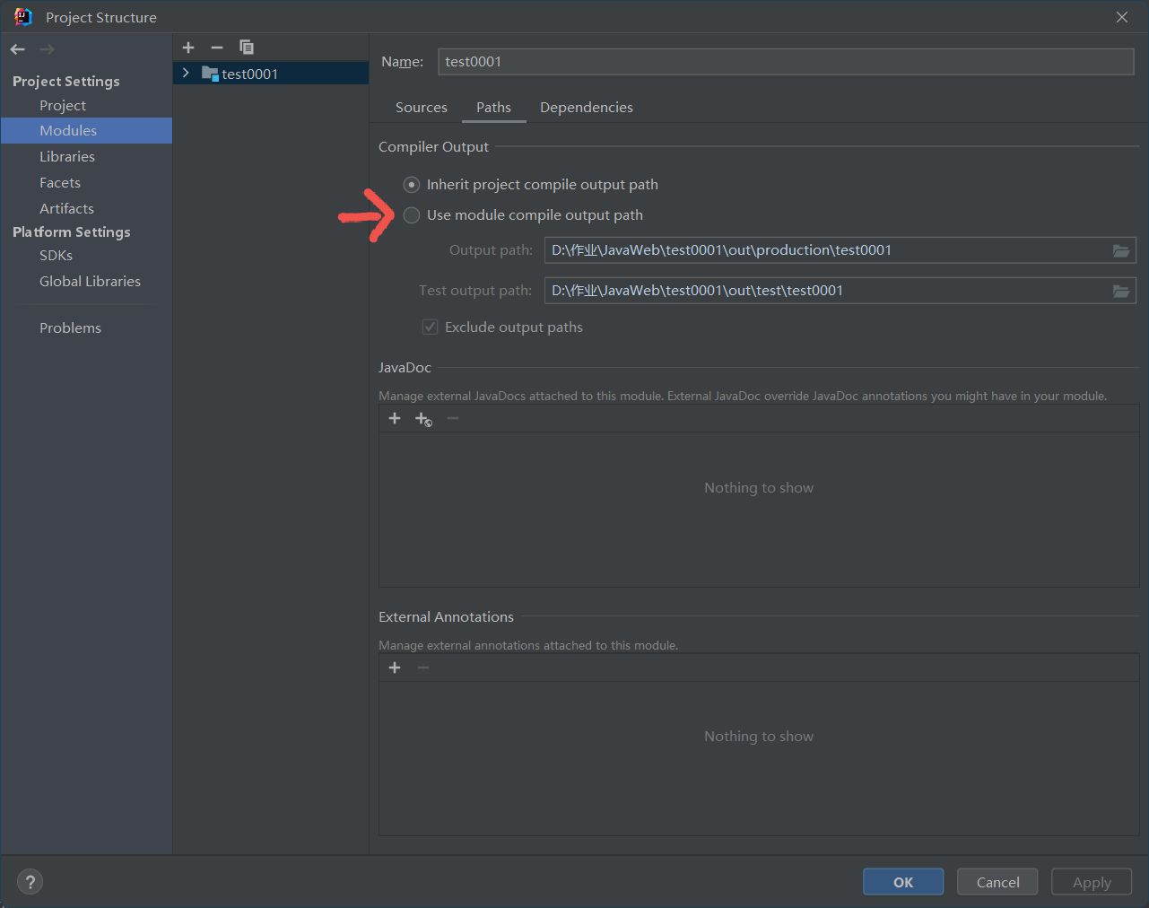
Task: Select Inherit project compile output path
Action: click(412, 185)
